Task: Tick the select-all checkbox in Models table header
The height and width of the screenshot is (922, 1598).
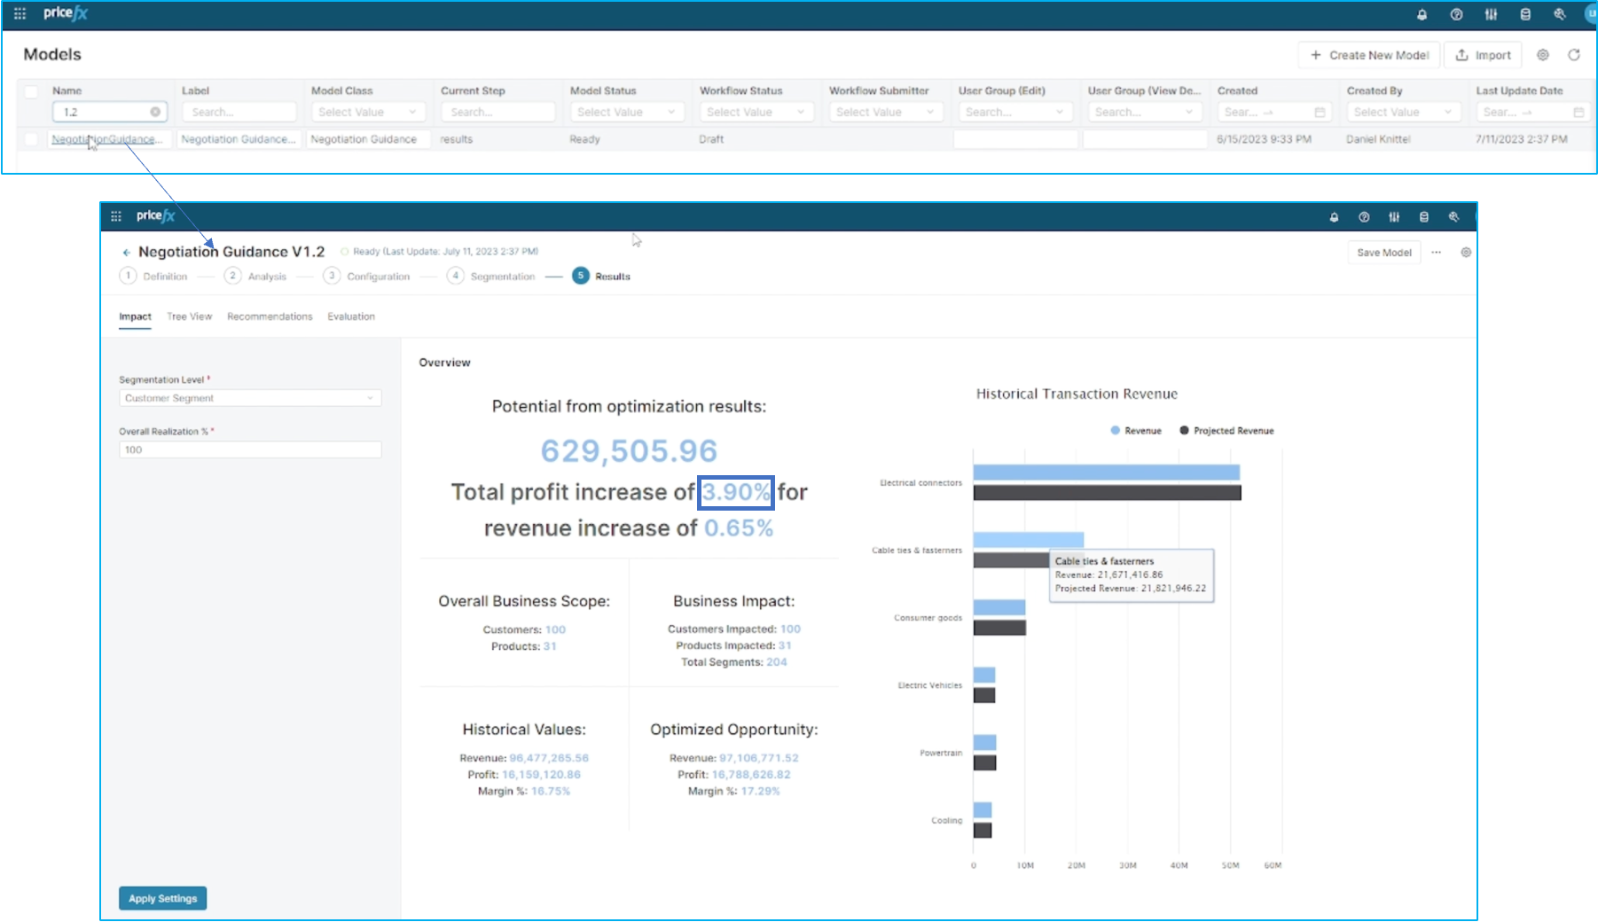Action: (31, 91)
